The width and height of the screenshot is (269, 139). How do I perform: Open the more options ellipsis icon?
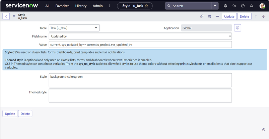click(217, 16)
